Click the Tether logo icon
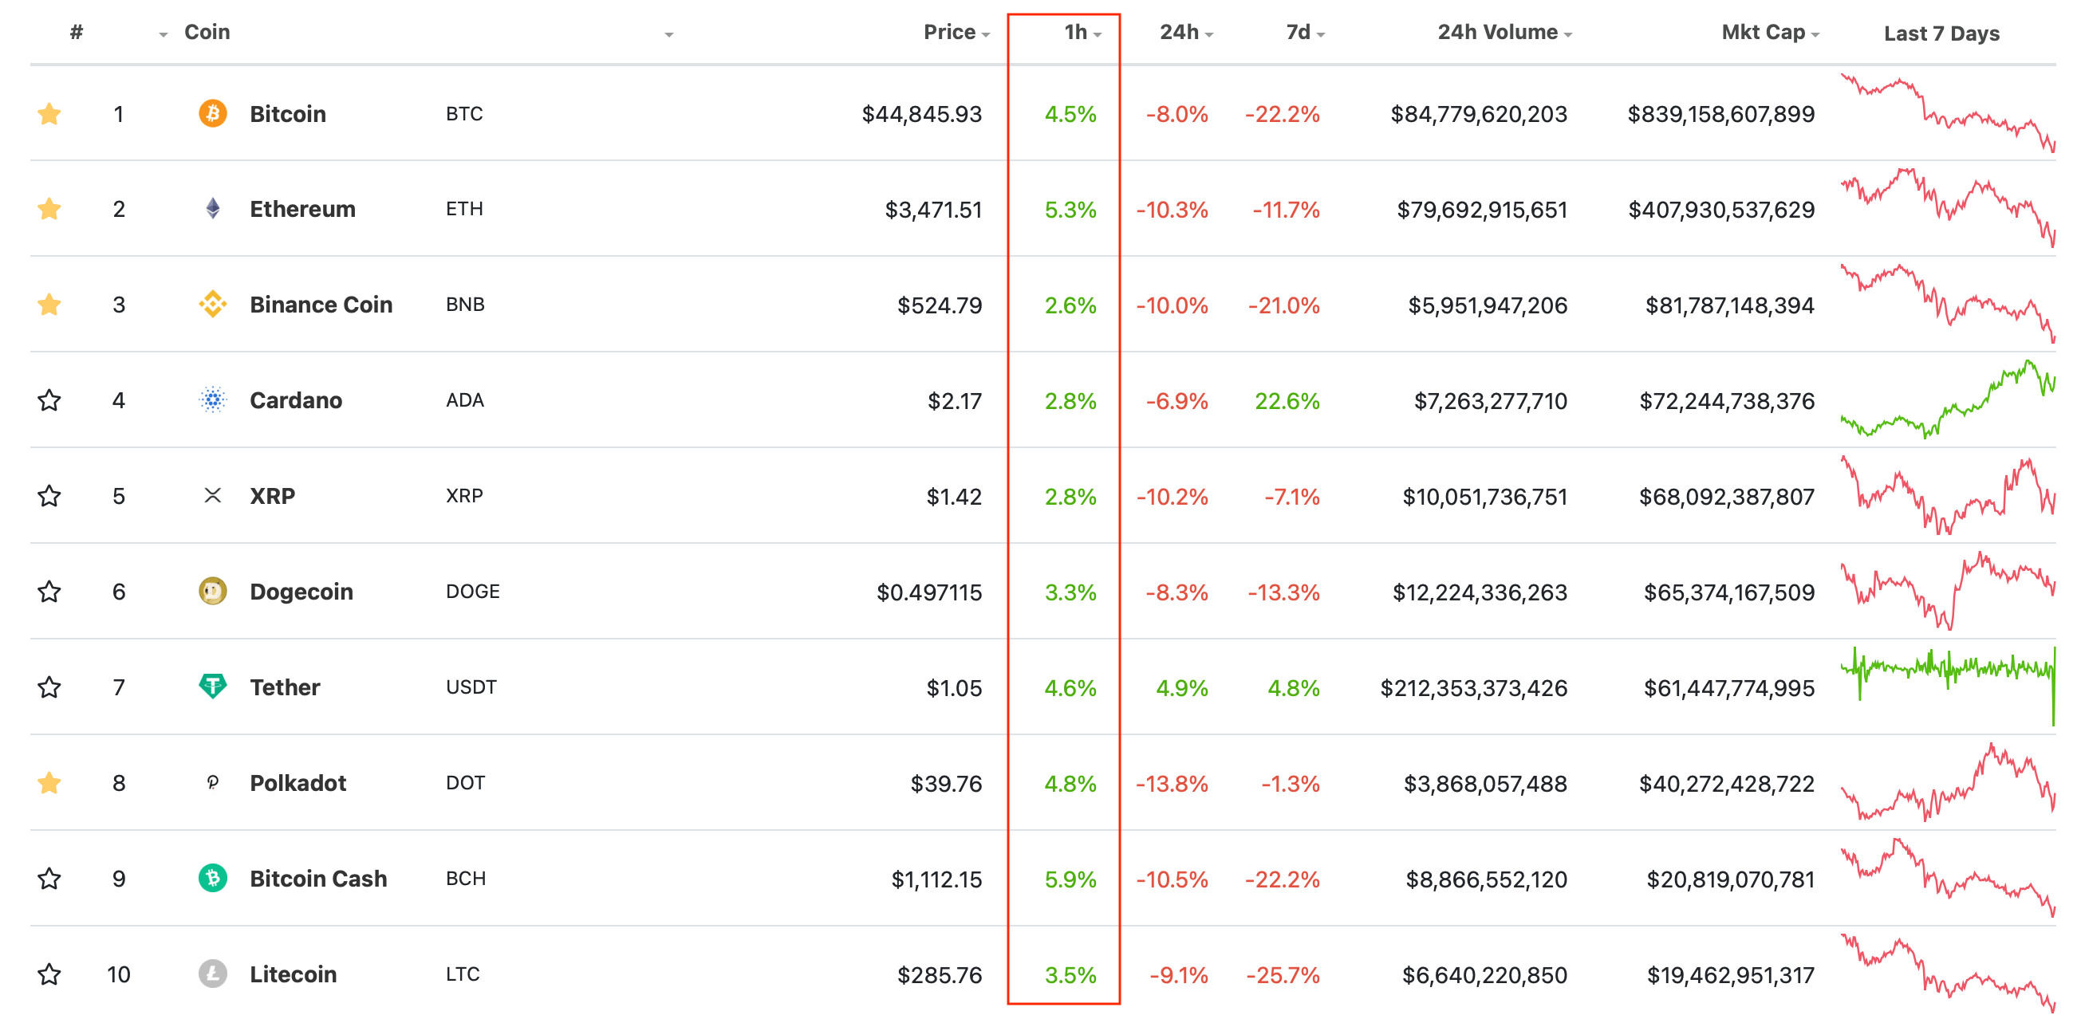 (x=213, y=687)
